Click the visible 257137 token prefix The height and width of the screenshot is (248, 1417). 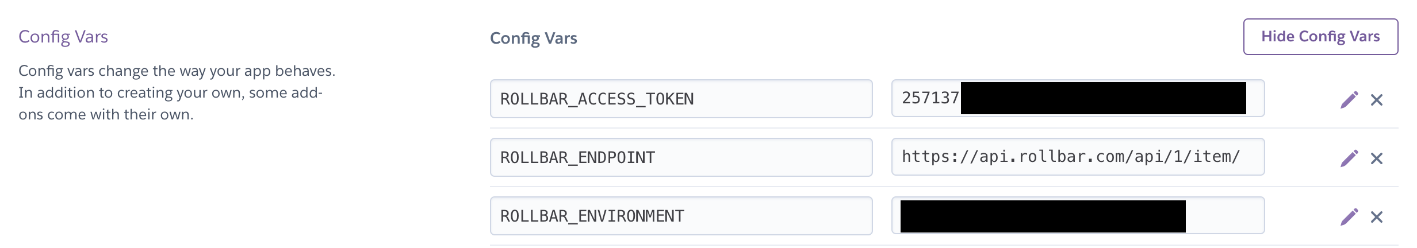point(930,98)
